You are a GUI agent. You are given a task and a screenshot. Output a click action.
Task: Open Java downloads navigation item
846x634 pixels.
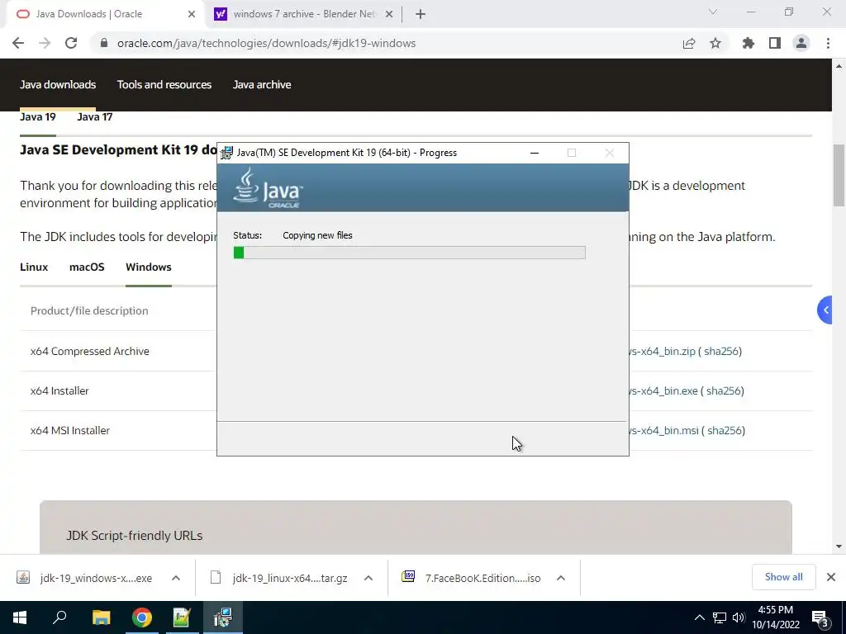click(x=58, y=85)
